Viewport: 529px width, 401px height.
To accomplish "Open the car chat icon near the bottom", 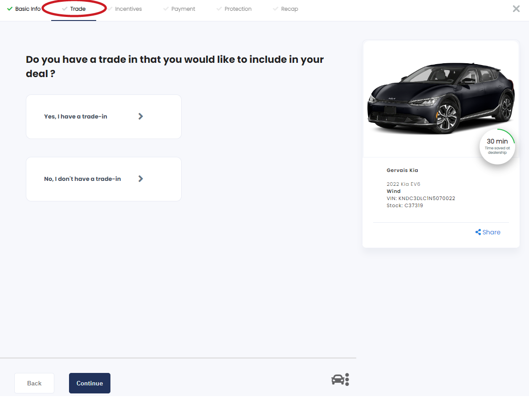I will point(340,380).
